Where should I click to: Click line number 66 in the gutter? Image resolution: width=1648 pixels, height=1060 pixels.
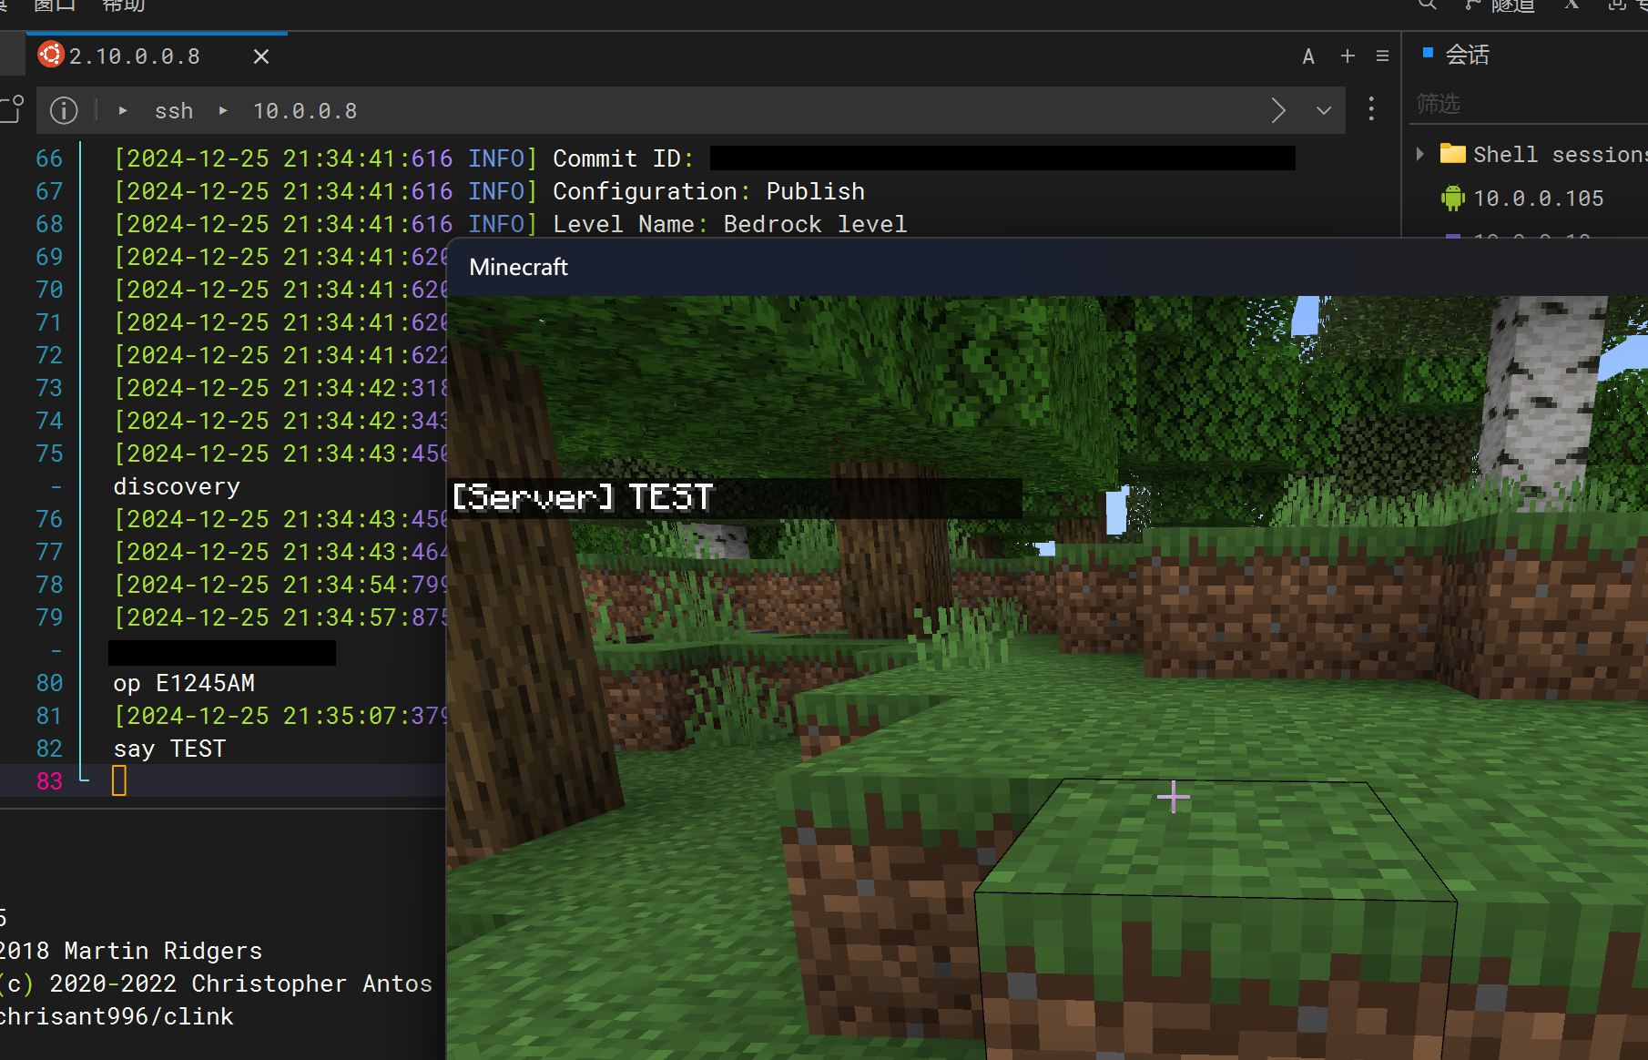(x=49, y=158)
